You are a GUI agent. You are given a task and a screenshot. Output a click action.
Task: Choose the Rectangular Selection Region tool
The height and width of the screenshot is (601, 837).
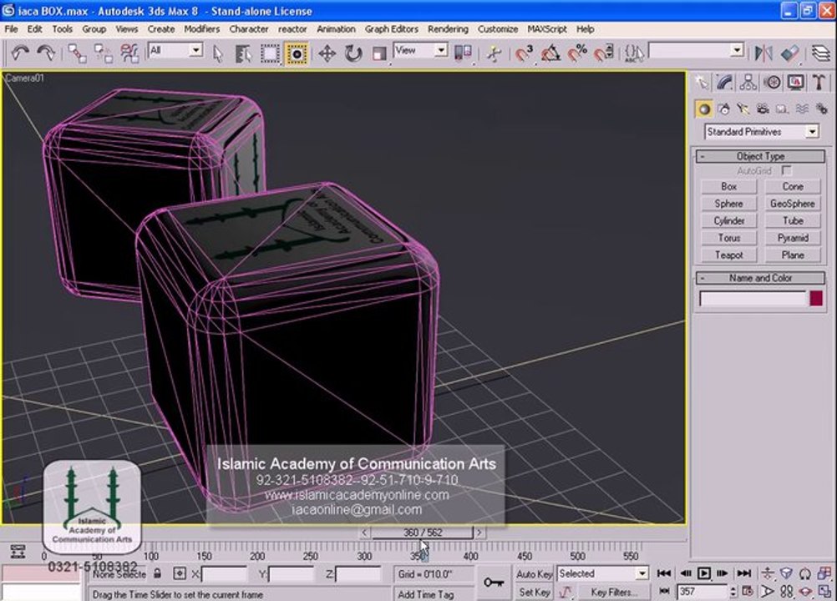(x=270, y=53)
